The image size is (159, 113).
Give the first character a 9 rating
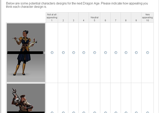136,53
